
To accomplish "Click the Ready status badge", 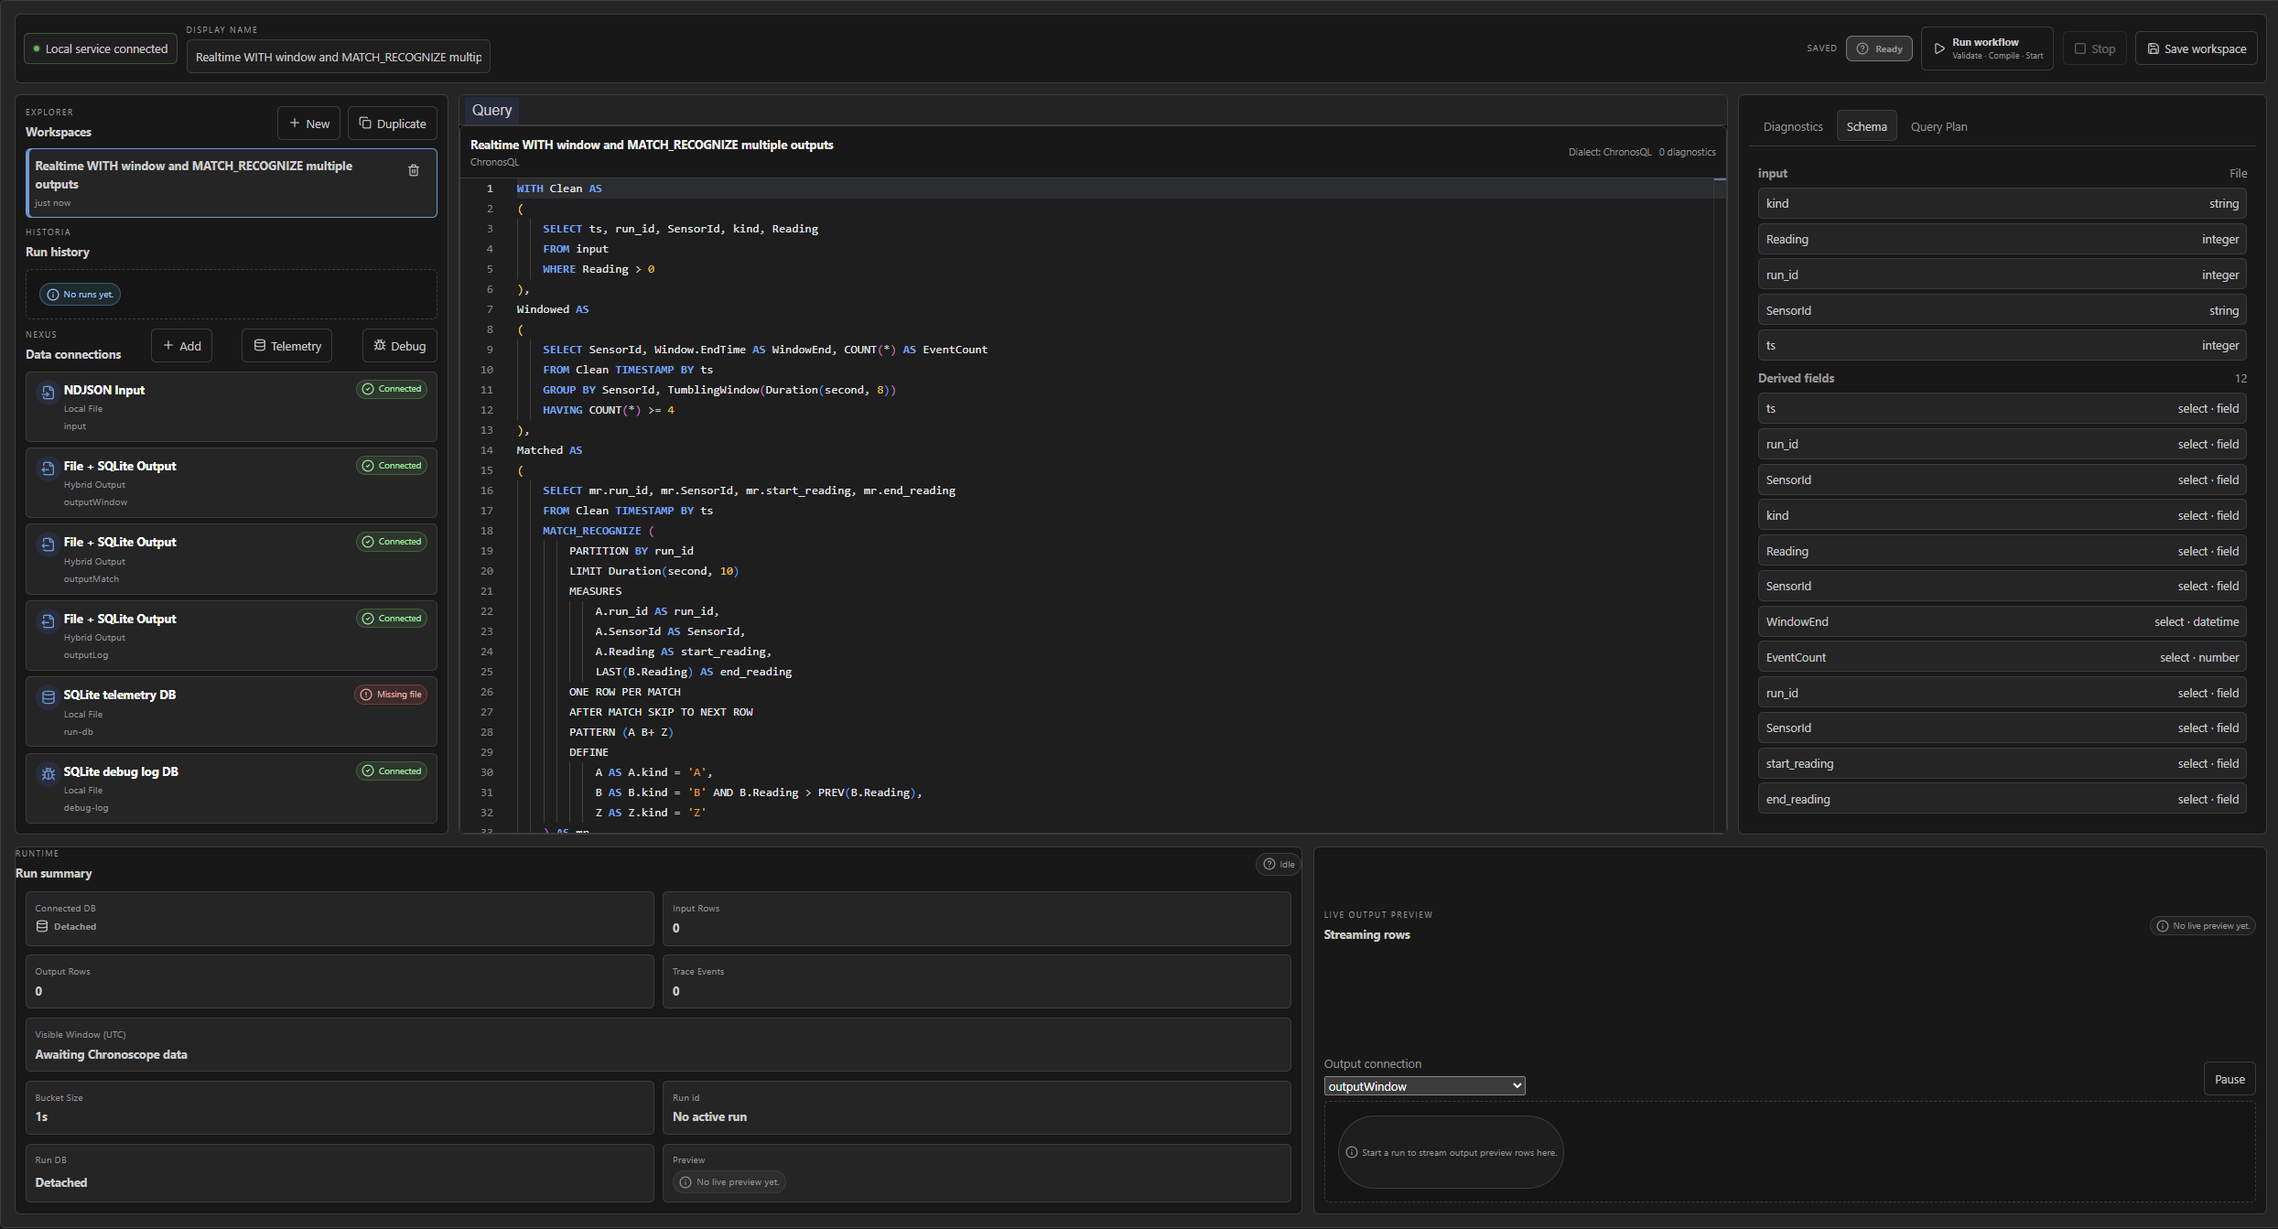I will click(x=1879, y=49).
